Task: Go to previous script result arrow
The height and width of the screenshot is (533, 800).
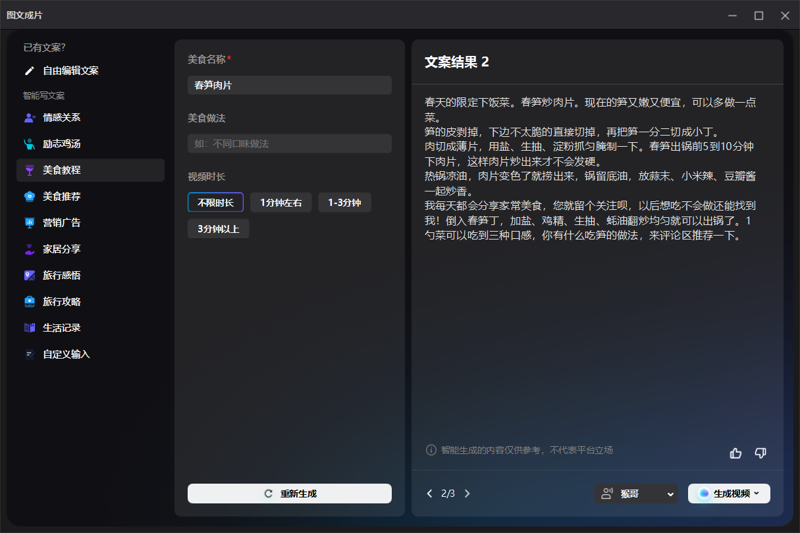Action: (430, 494)
